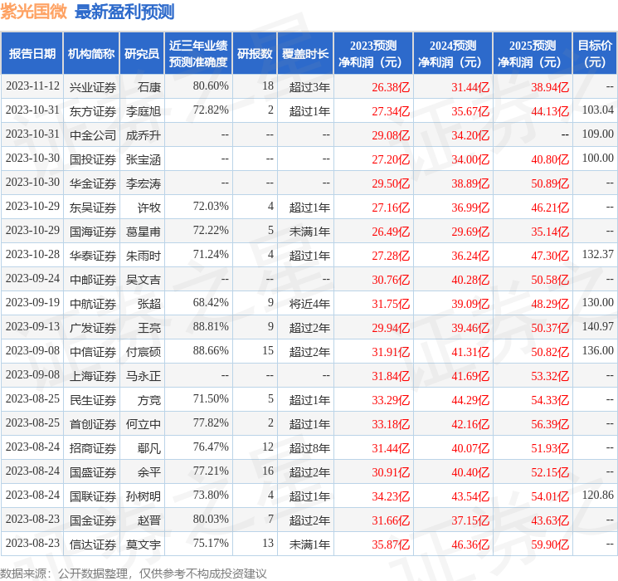
Task: Click target price 140.97
Action: coord(598,326)
